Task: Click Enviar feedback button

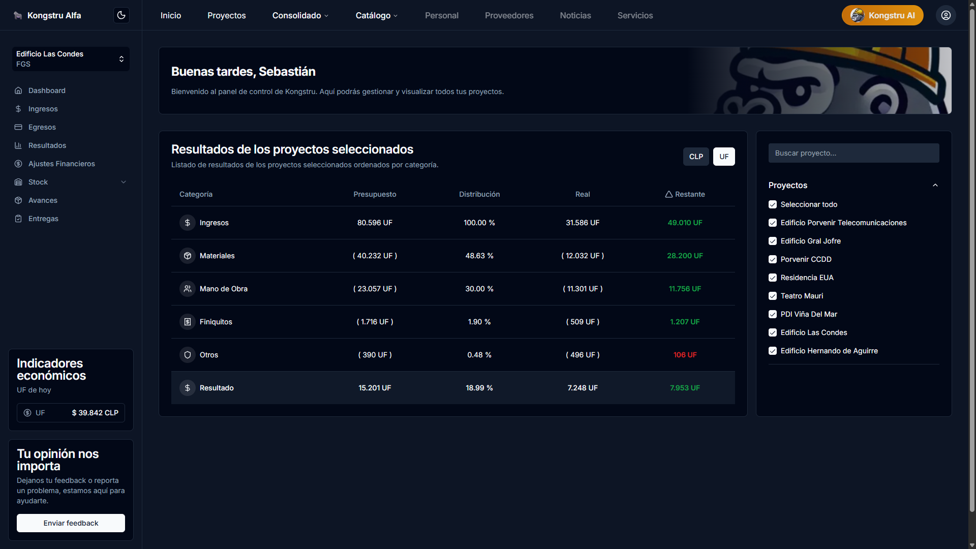Action: (x=71, y=523)
